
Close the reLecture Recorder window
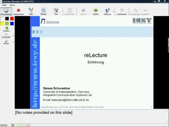click(x=165, y=1)
